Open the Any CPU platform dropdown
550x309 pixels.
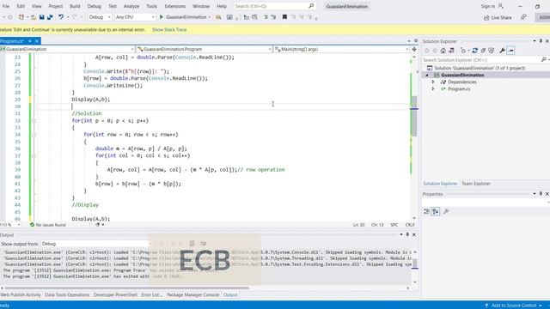point(135,17)
